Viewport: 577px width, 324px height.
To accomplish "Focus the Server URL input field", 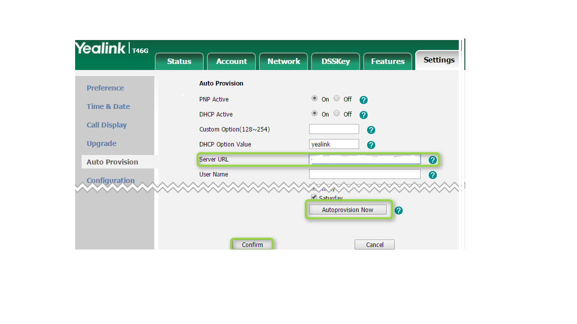I will 365,159.
